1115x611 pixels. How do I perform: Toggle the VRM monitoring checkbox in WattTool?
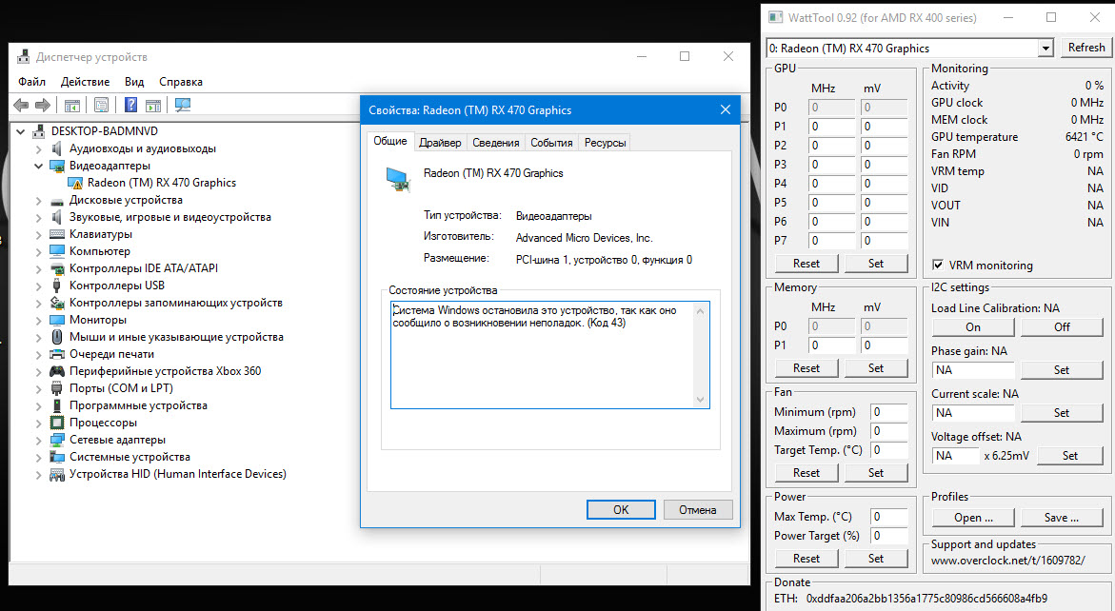937,265
